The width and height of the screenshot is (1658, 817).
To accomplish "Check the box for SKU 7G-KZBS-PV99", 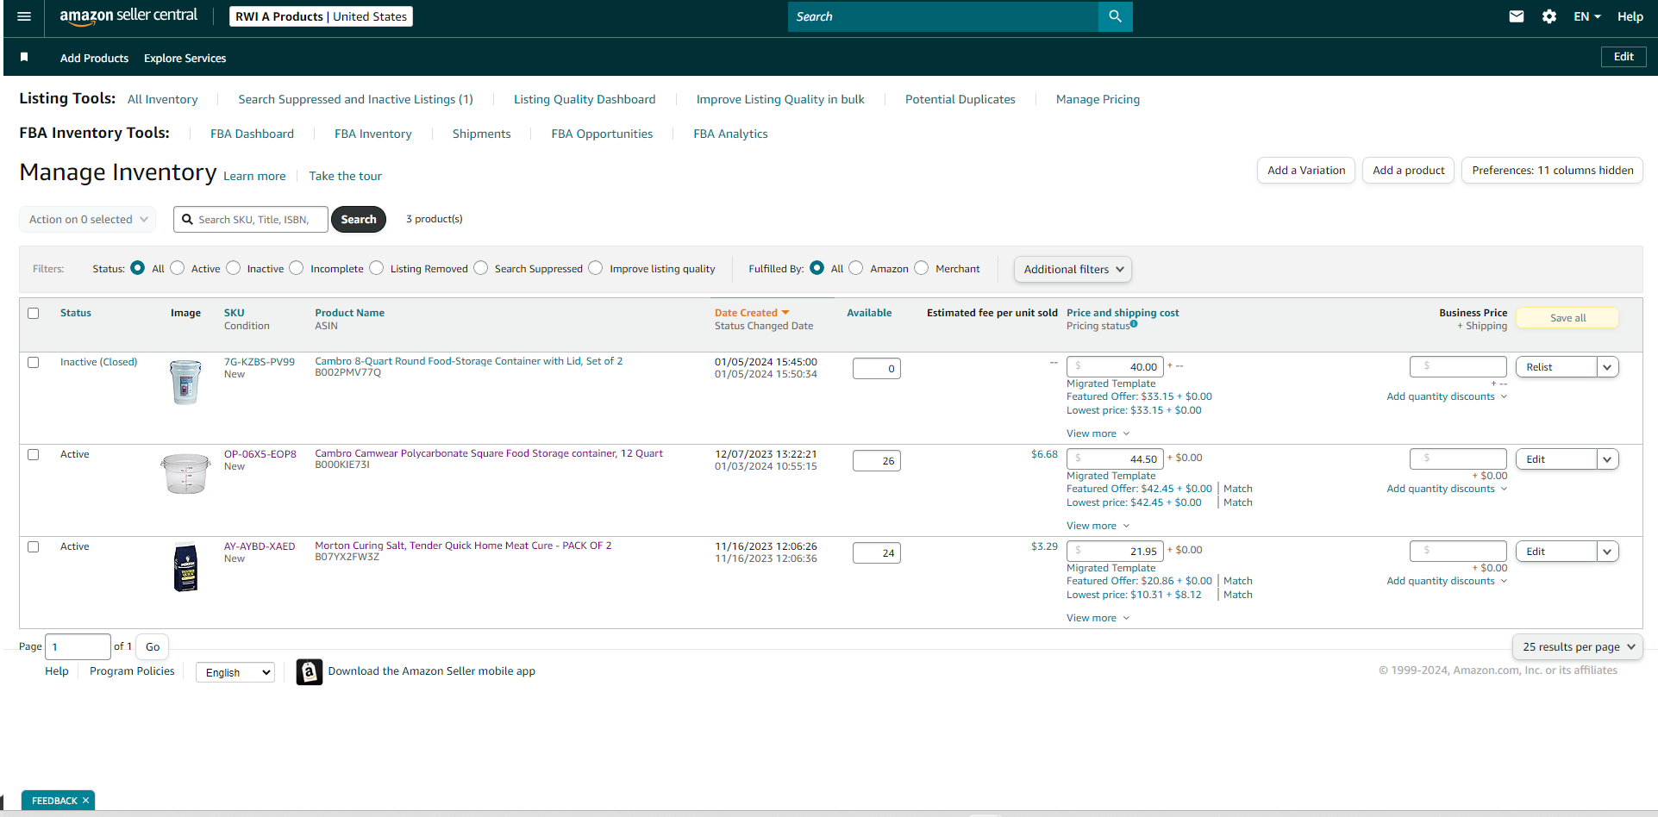I will click(34, 362).
